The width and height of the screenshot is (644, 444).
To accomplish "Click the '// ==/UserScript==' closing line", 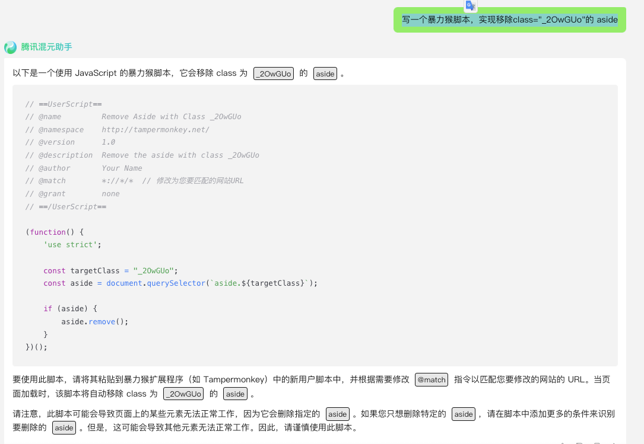I will coord(66,207).
